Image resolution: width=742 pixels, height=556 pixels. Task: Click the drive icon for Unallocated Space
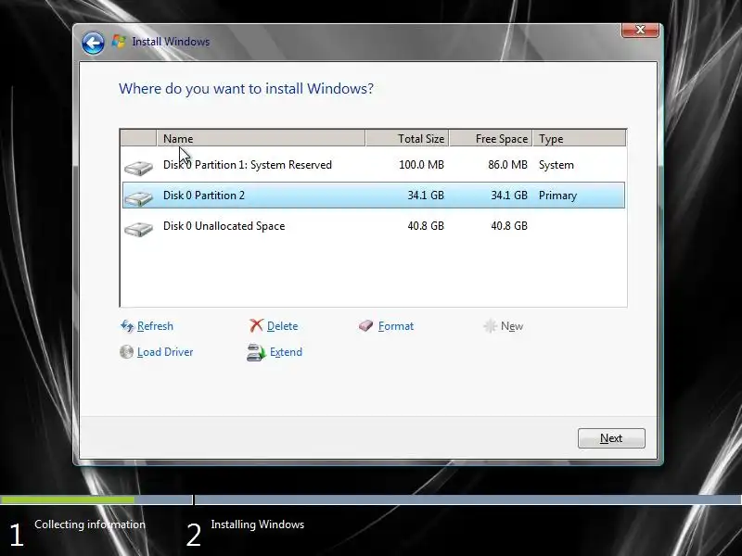point(138,229)
